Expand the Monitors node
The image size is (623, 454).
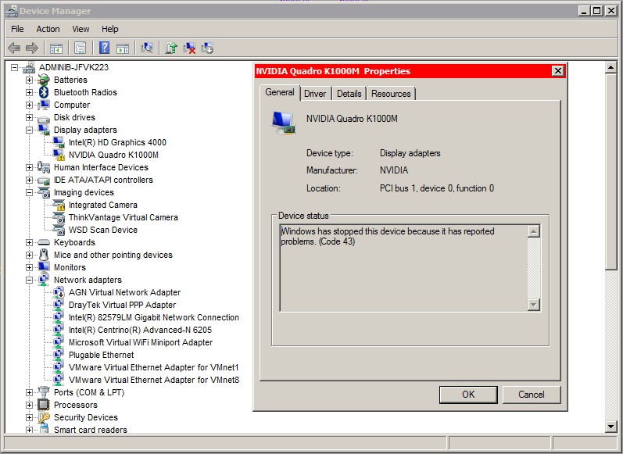(x=29, y=267)
